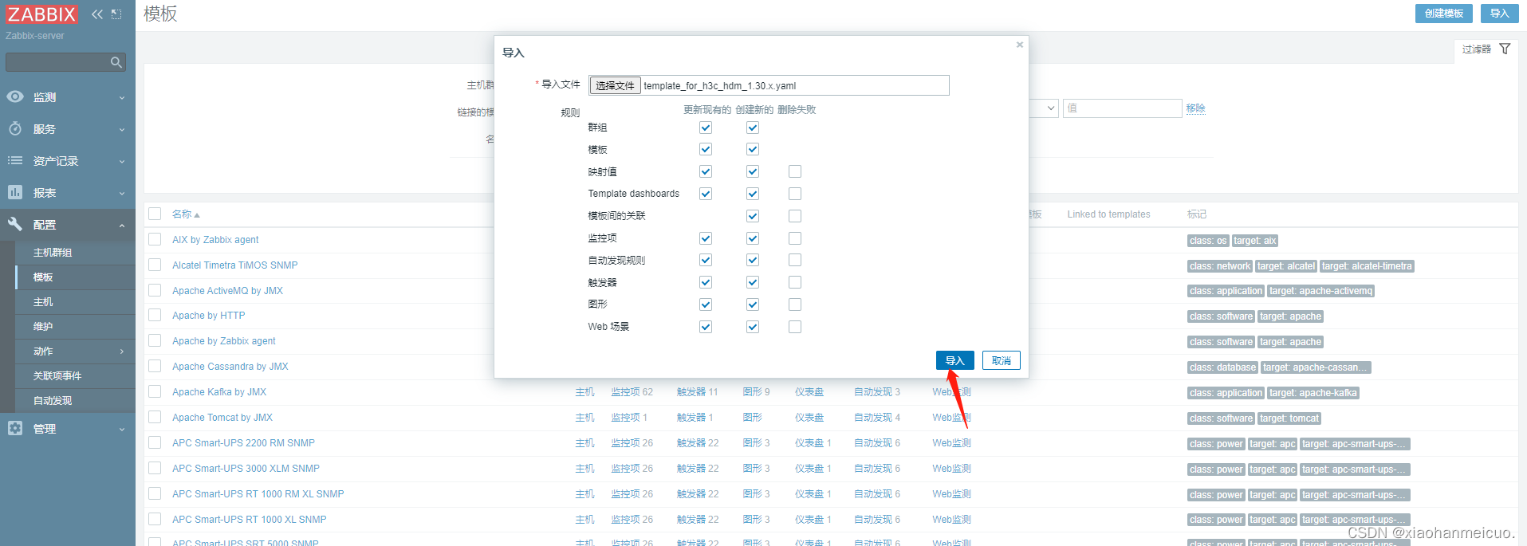Click 过滤器 tab
Viewport: 1527px width, 546px height.
pyautogui.click(x=1486, y=49)
